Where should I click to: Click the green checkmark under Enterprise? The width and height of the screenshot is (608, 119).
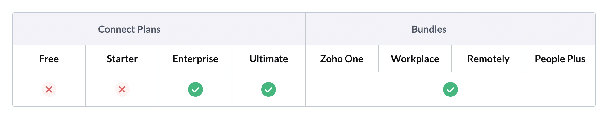[x=195, y=89]
